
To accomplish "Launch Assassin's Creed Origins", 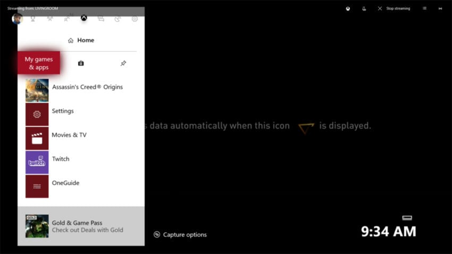I will click(x=81, y=91).
